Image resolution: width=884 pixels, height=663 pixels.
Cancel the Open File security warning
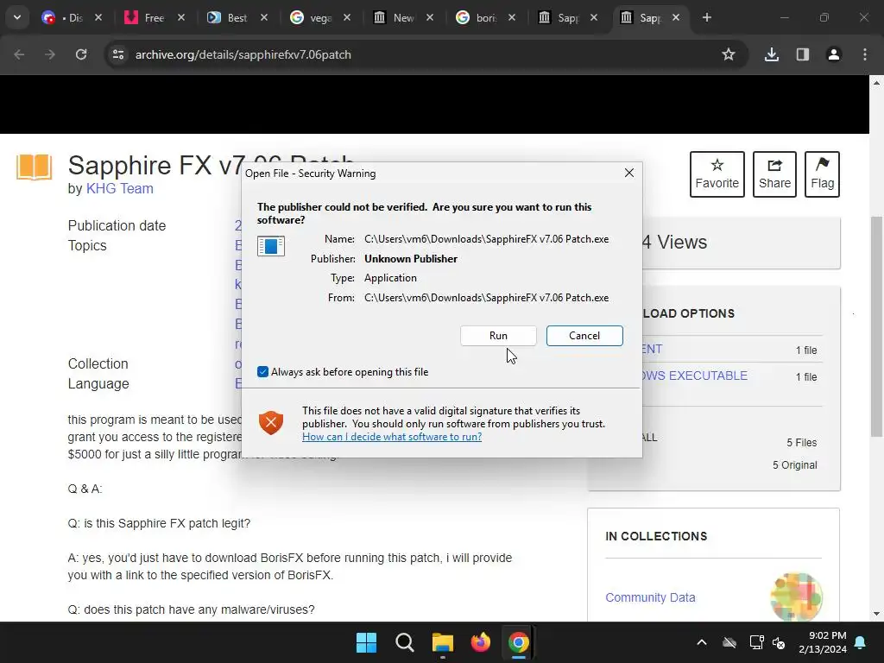584,336
